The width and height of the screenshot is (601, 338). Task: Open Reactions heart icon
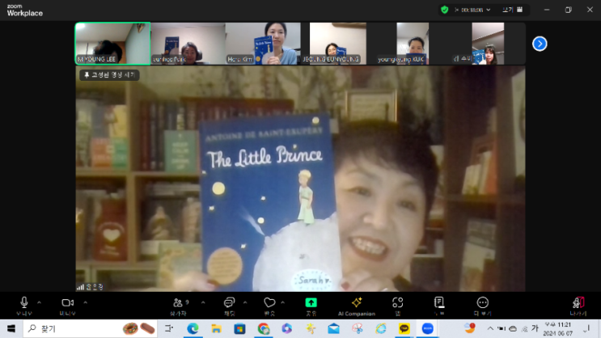[269, 302]
